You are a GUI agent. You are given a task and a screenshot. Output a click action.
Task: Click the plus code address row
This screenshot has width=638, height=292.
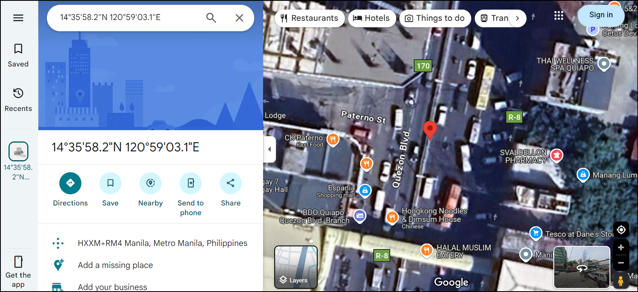[x=150, y=243]
